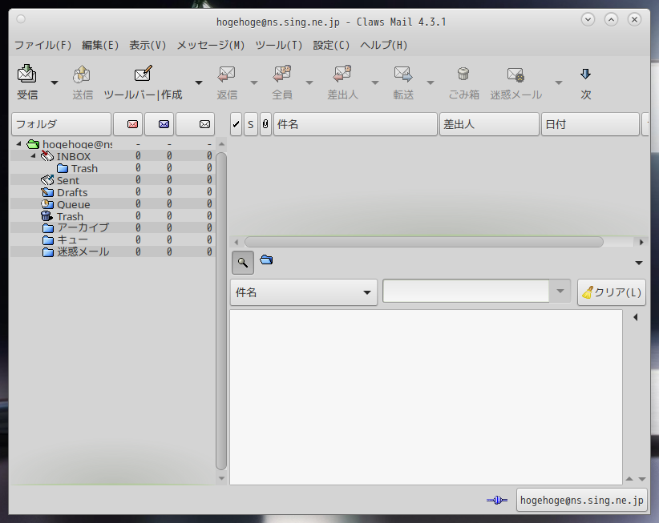
Task: Collapse the hogehoge@ns account tree
Action: [18, 144]
